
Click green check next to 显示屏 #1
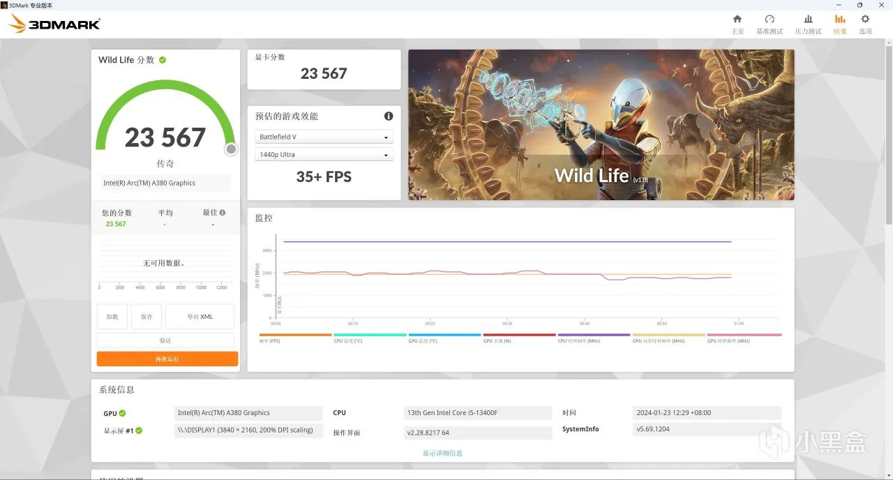tap(139, 430)
